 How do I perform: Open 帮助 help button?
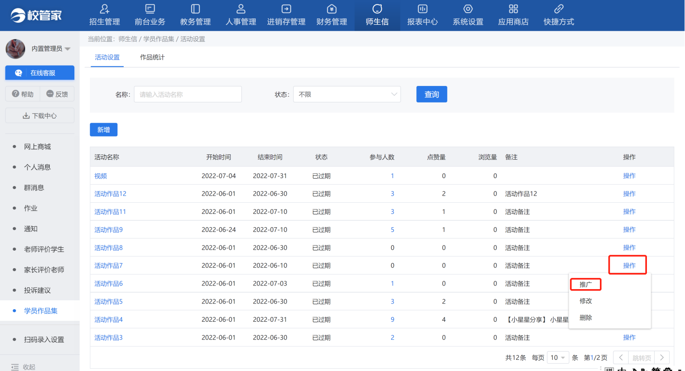(x=22, y=94)
